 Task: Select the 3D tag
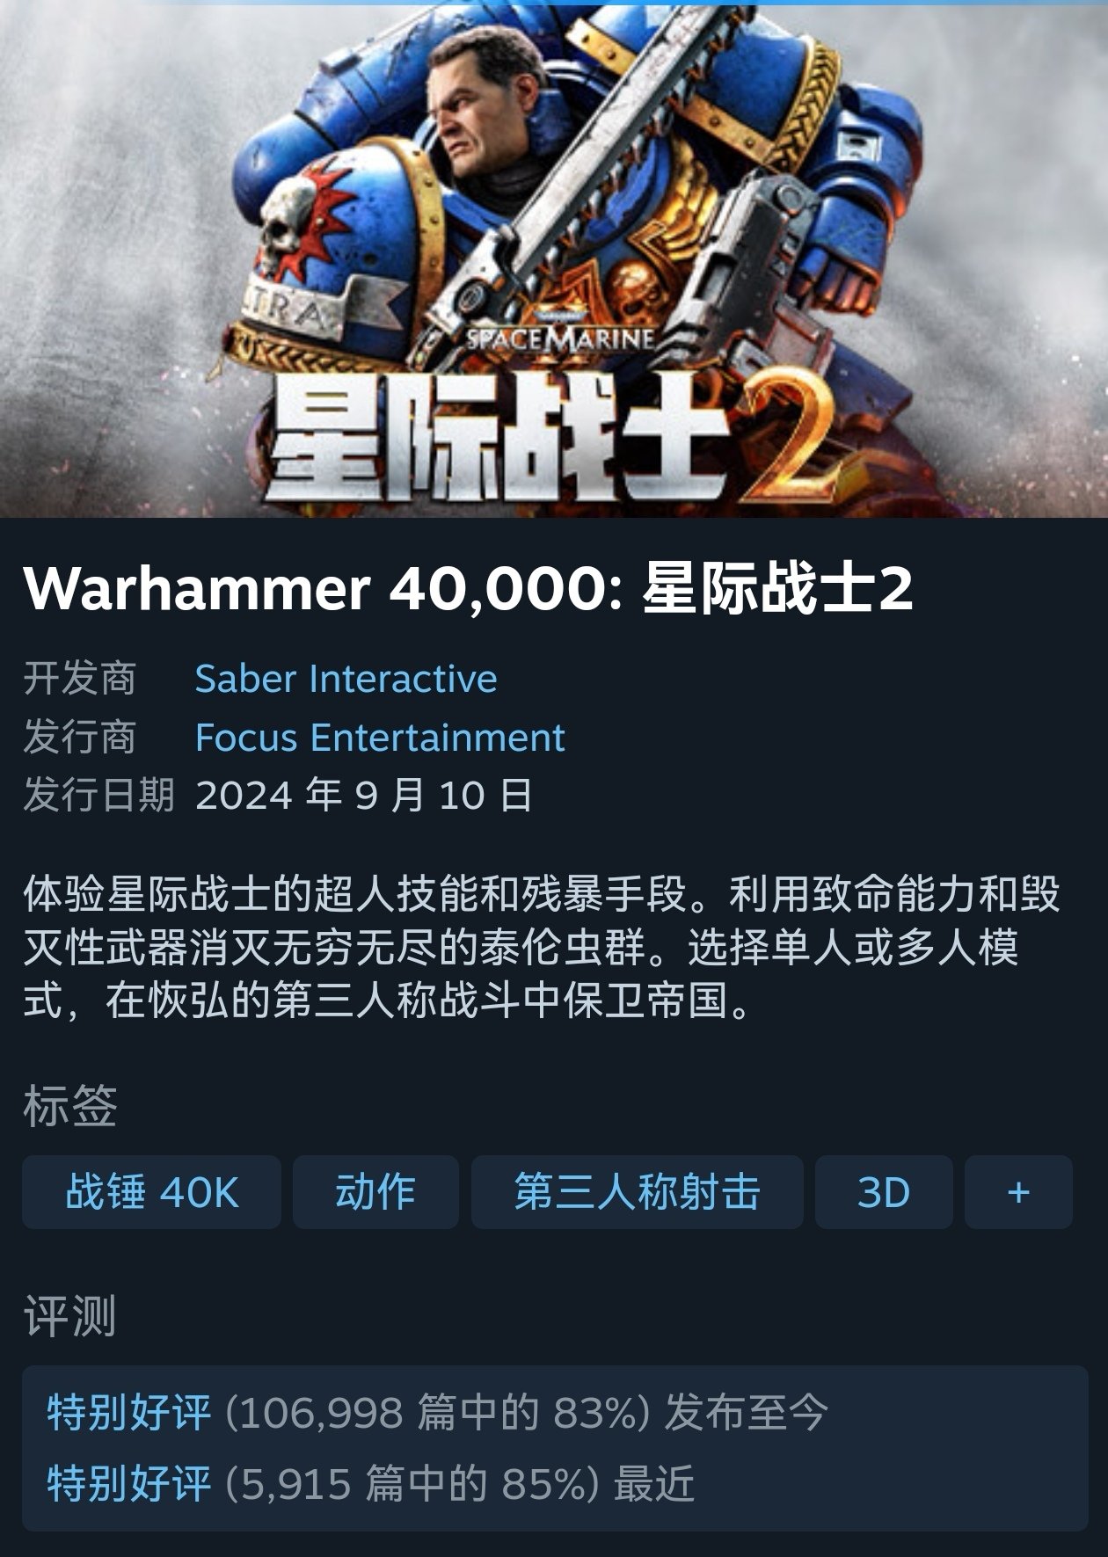[x=883, y=1192]
